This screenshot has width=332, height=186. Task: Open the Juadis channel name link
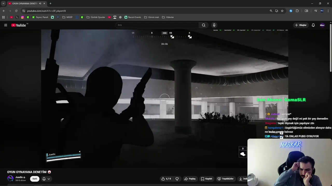coord(19,177)
